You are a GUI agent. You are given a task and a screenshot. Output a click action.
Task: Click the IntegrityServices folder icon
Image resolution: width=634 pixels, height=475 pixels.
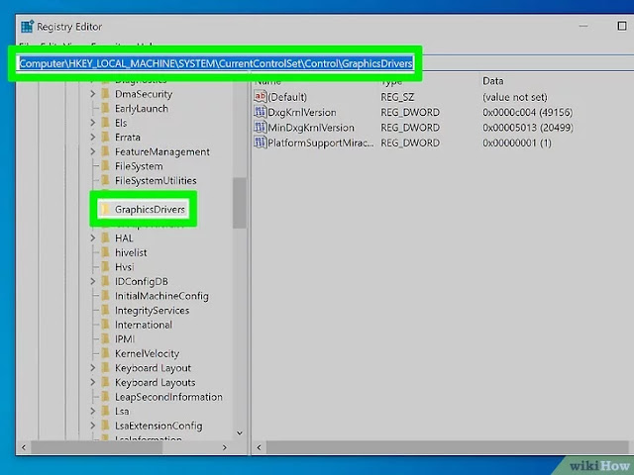pos(106,311)
